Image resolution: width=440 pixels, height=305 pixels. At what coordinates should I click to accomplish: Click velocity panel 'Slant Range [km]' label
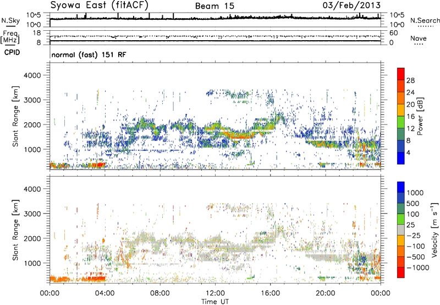coord(15,230)
